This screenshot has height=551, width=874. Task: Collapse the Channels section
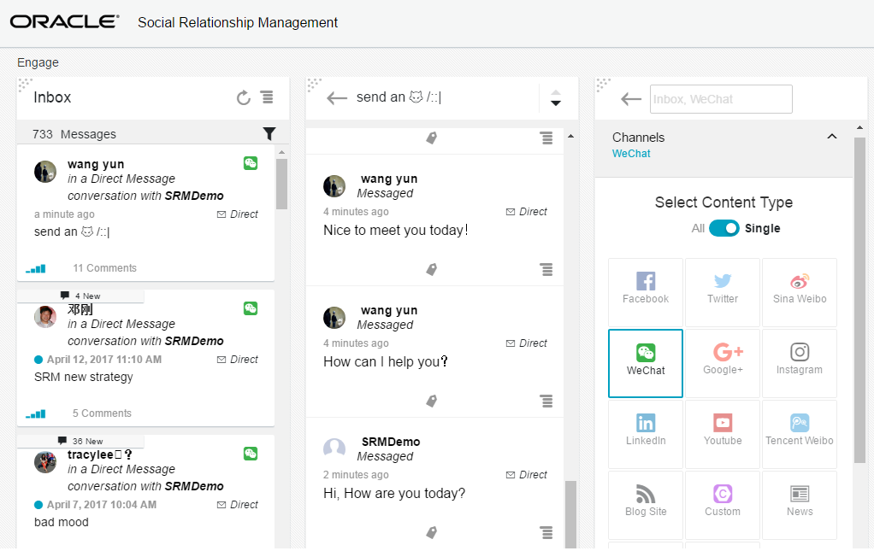point(831,136)
